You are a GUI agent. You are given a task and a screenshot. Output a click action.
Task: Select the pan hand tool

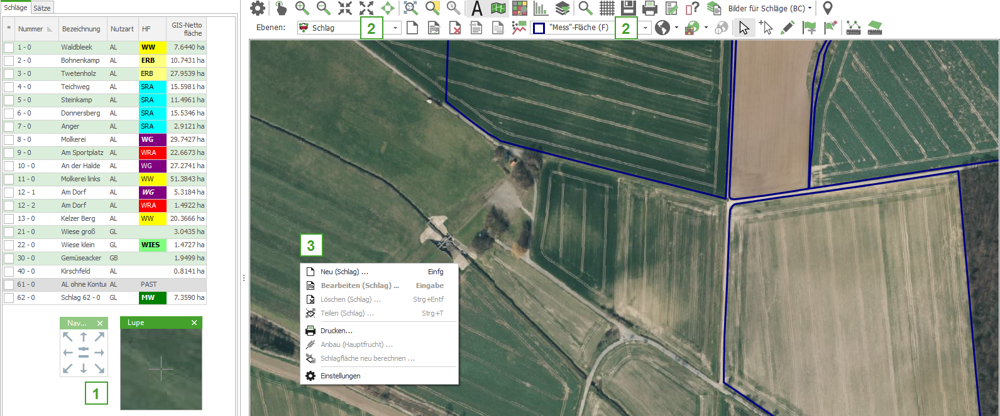[x=281, y=8]
